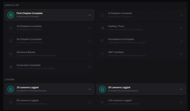Select the 50 Lessons Logged title
The image size is (190, 111).
click(x=28, y=100)
